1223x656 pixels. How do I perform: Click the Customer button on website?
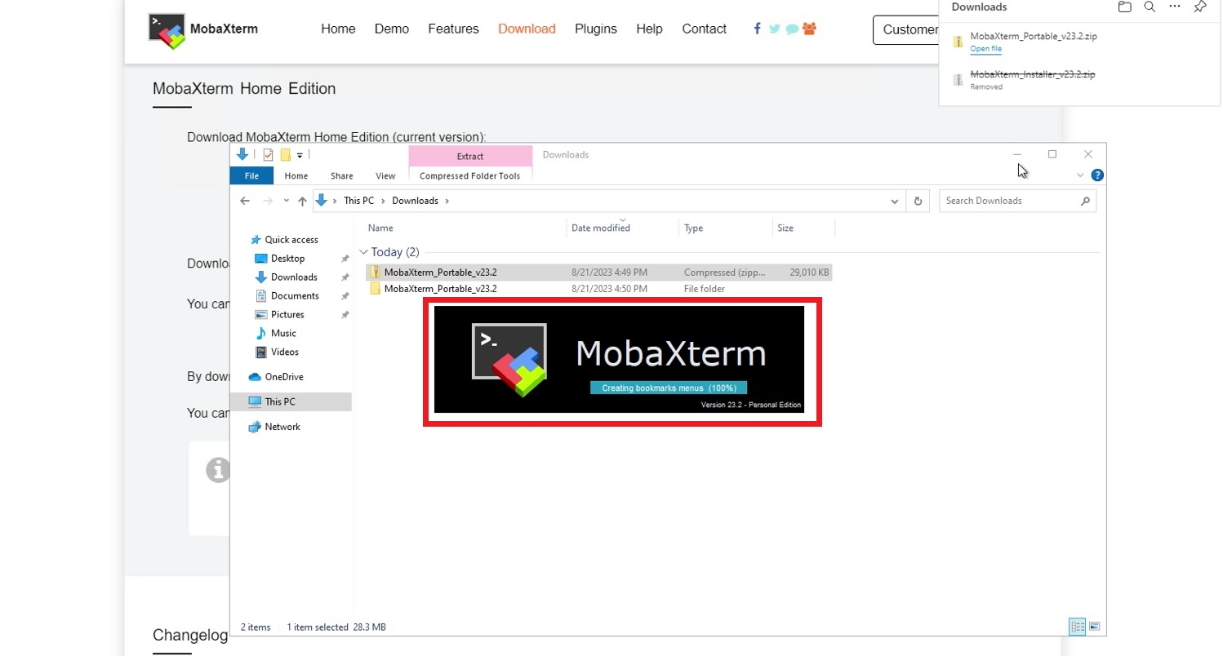pos(906,29)
